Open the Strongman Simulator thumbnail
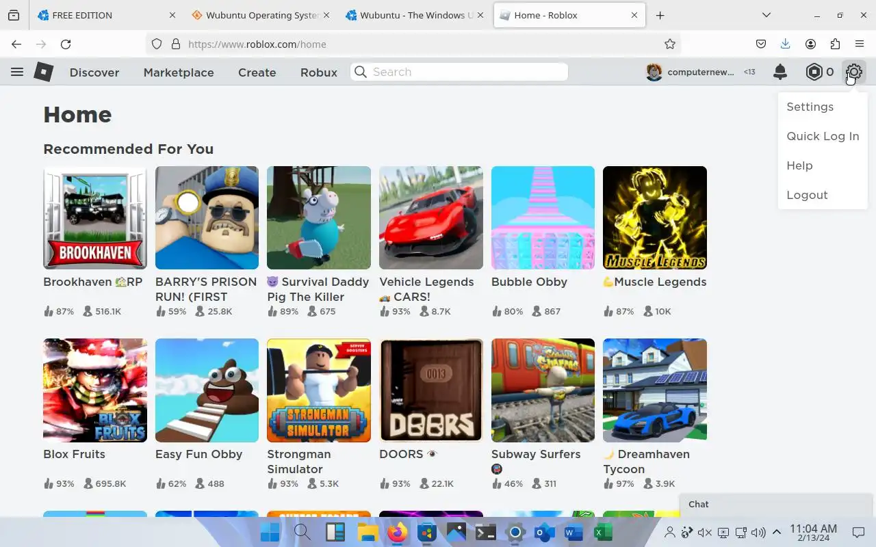Image resolution: width=876 pixels, height=547 pixels. pyautogui.click(x=319, y=390)
